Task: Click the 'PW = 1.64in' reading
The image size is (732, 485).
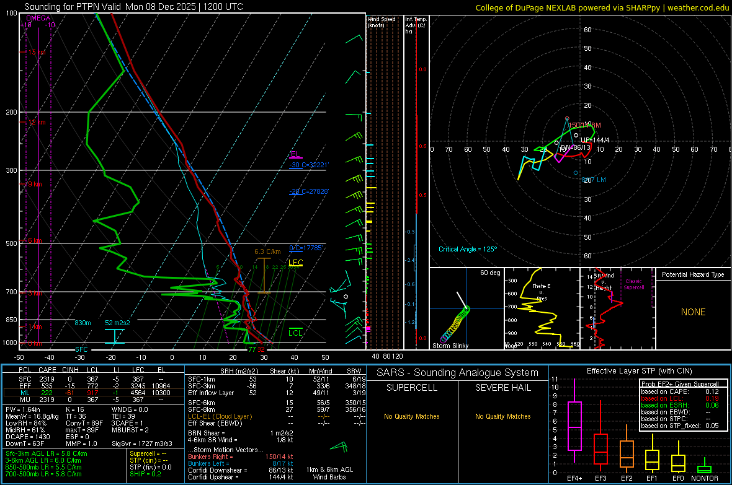Action: click(23, 409)
